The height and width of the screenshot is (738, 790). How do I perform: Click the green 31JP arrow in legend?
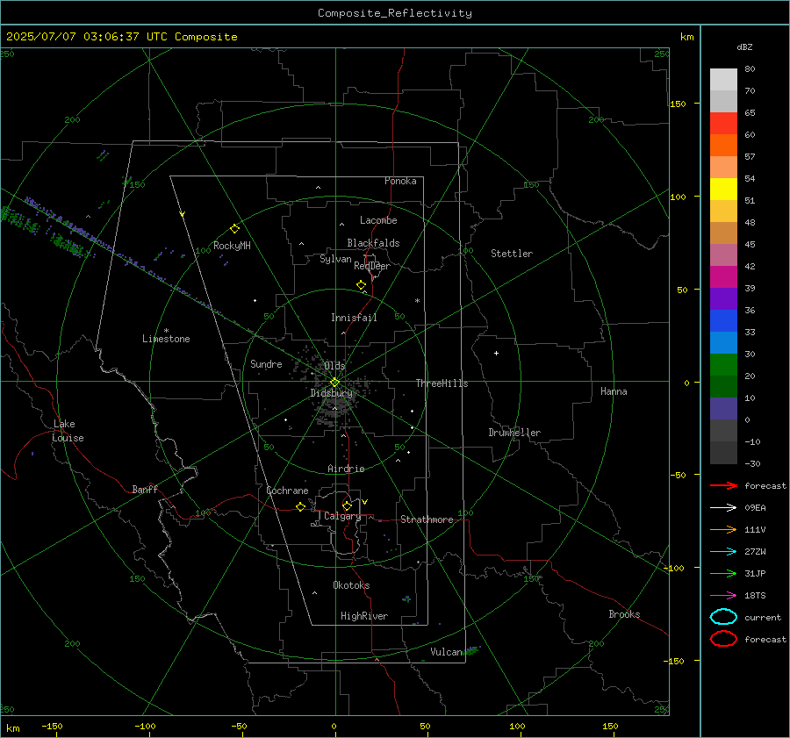(x=723, y=573)
